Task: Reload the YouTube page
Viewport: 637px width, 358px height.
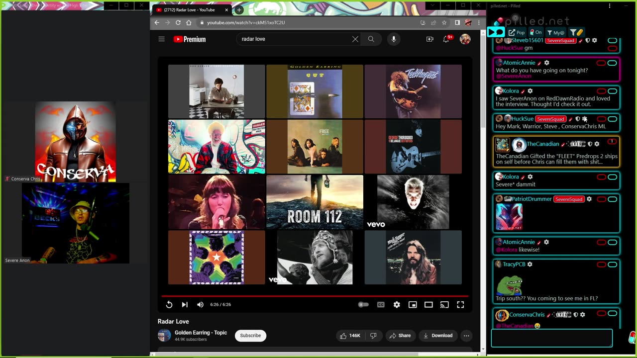Action: pyautogui.click(x=178, y=22)
